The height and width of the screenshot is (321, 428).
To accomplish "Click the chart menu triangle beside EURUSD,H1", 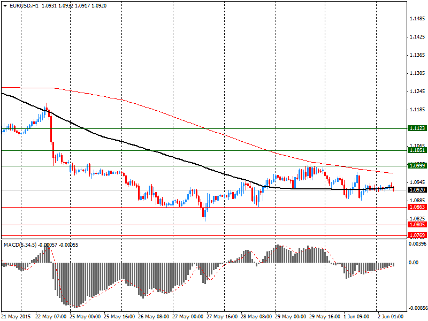I will [x=5, y=6].
